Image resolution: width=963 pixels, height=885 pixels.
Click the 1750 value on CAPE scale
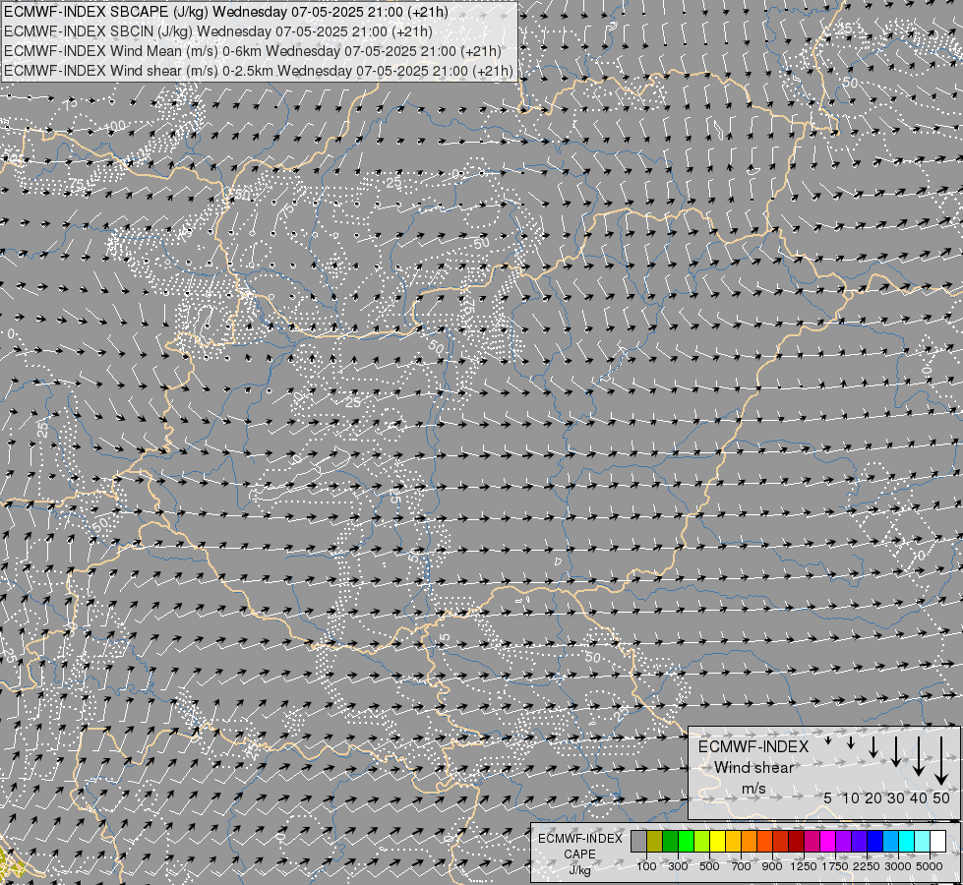pyautogui.click(x=835, y=866)
